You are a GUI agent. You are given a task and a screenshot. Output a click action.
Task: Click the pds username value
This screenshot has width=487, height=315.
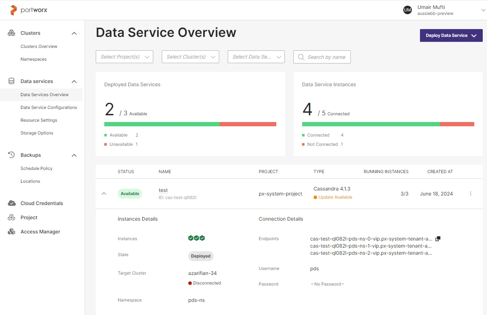315,269
